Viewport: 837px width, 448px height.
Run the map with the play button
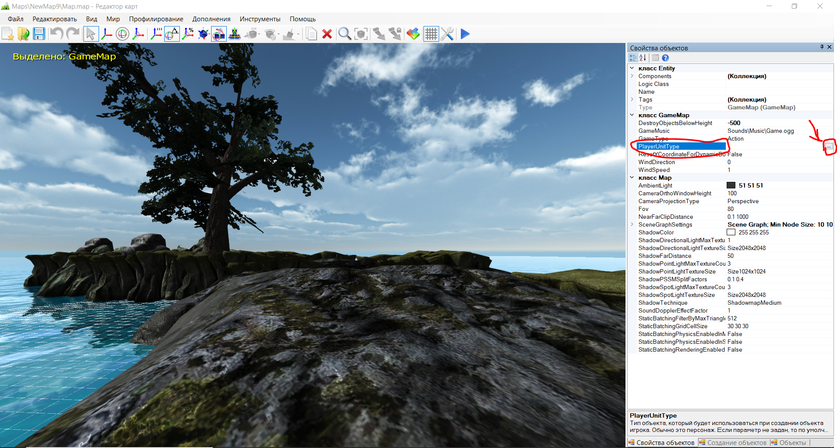tap(465, 34)
